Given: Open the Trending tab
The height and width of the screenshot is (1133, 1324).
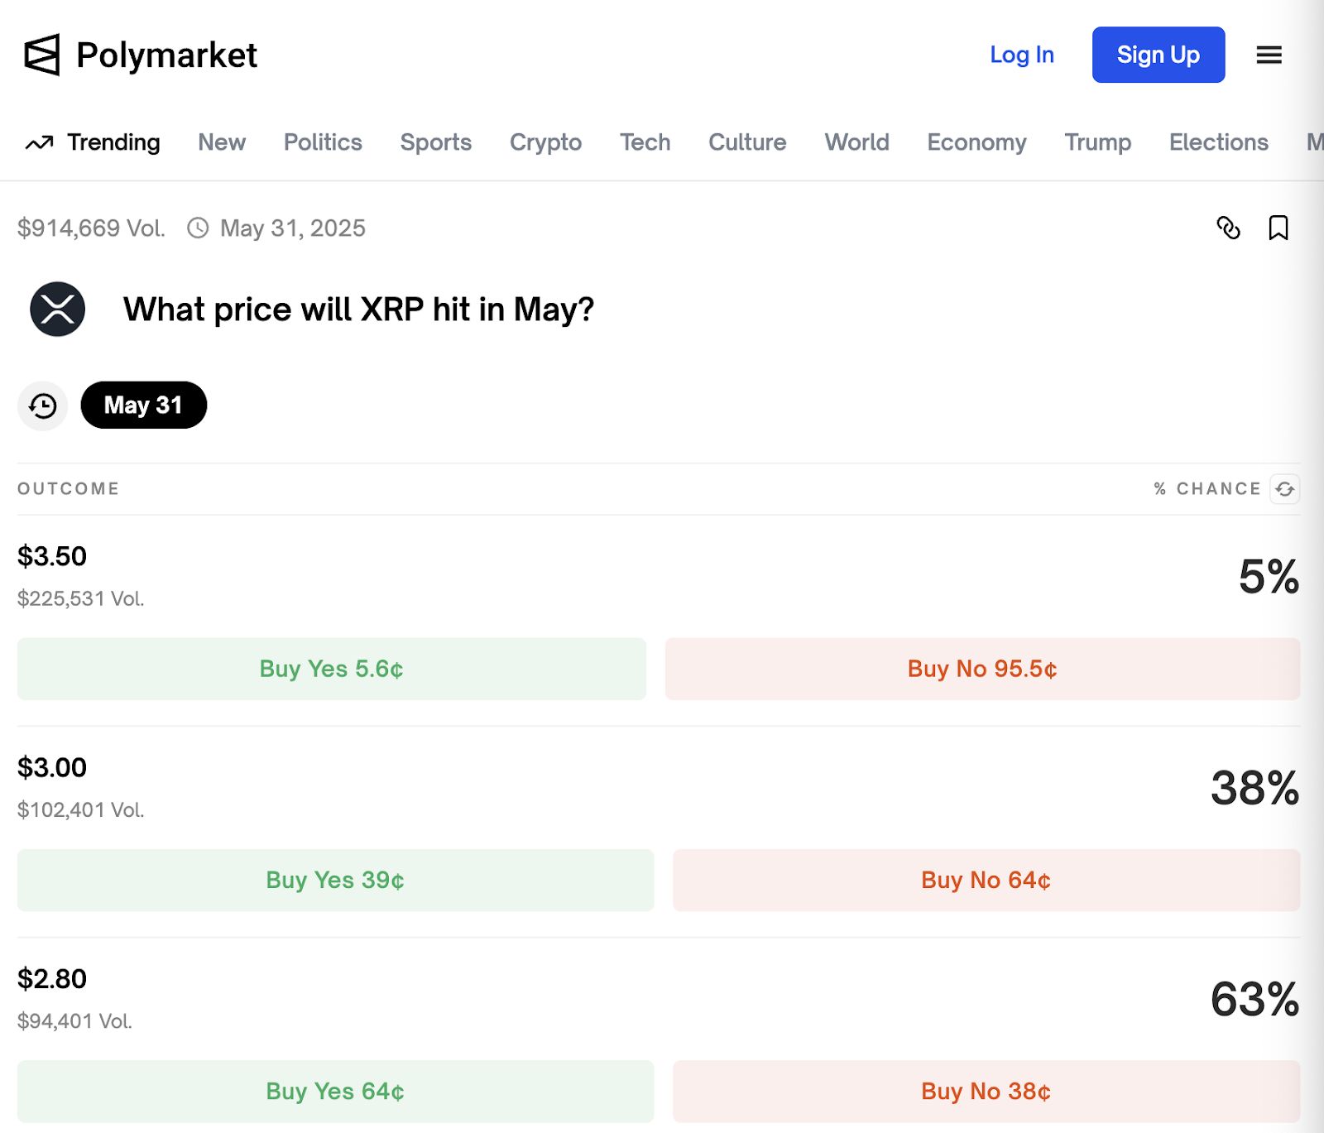Looking at the screenshot, I should click(x=93, y=142).
